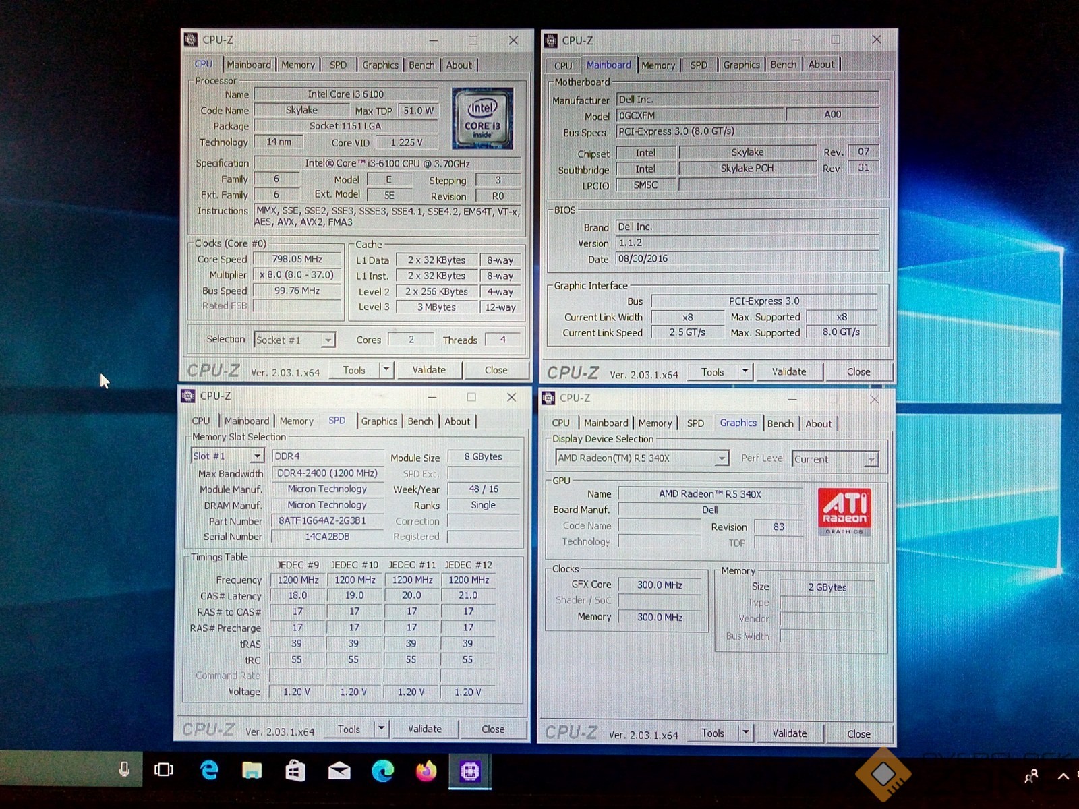This screenshot has width=1079, height=809.
Task: Open Microsoft Store from the taskbar
Action: coord(295,770)
